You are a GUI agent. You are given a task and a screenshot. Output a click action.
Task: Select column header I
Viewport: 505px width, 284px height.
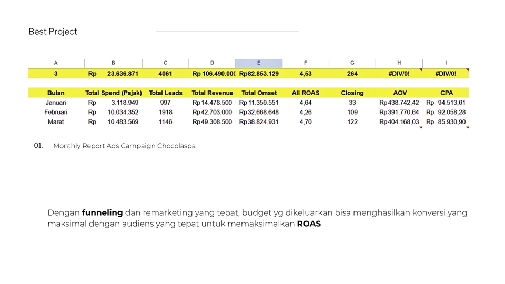(x=446, y=63)
